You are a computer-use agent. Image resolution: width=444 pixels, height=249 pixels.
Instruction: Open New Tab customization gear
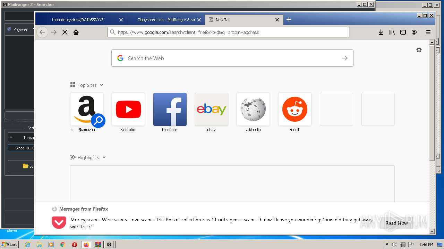pyautogui.click(x=419, y=50)
